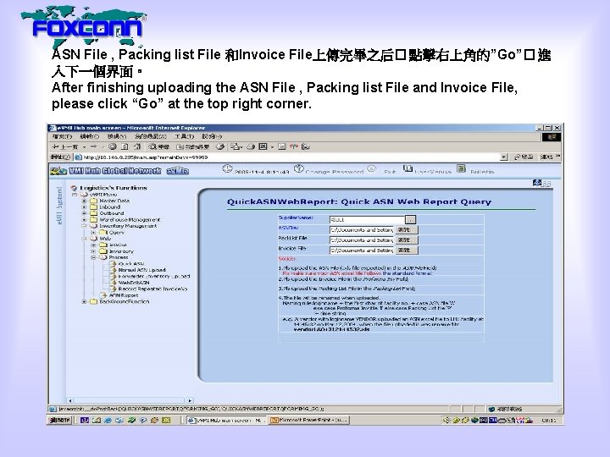This screenshot has width=610, height=457.
Task: Click the IE Refresh button
Action: tap(125, 147)
